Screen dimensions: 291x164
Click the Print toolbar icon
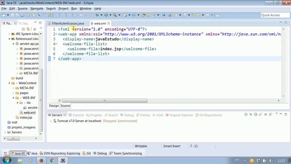coord(22,15)
